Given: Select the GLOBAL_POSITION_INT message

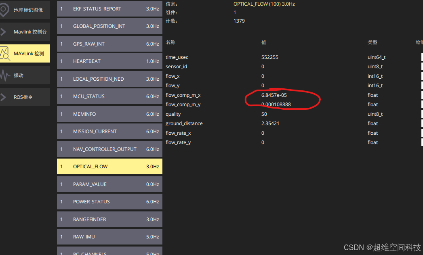Looking at the screenshot, I should pyautogui.click(x=109, y=26).
